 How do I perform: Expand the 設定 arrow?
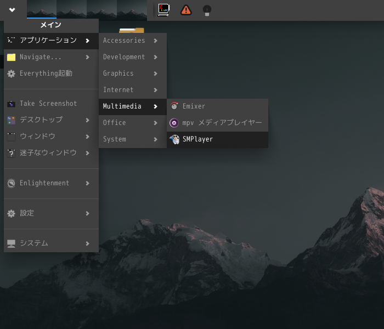(x=87, y=213)
